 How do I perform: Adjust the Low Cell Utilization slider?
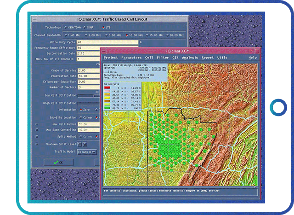(96, 95)
